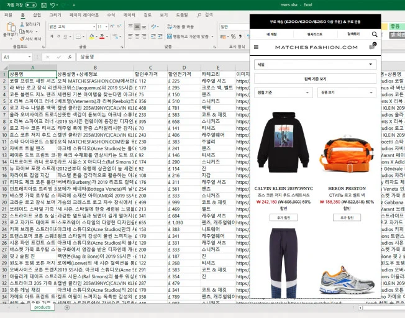Open the 파일 (File) menu tab
This screenshot has height=318, width=405.
(x=8, y=15)
